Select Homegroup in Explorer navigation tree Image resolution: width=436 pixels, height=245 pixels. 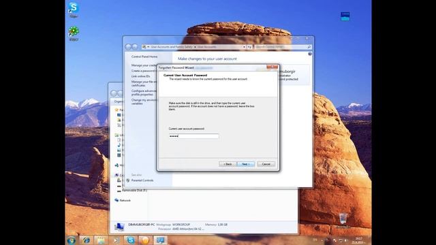point(119,165)
